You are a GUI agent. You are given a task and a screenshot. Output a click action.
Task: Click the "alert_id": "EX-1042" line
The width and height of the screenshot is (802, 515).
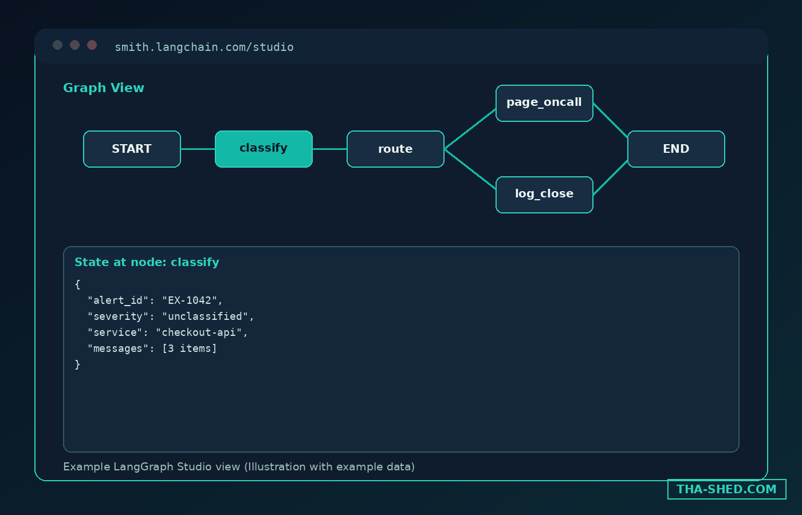[155, 300]
